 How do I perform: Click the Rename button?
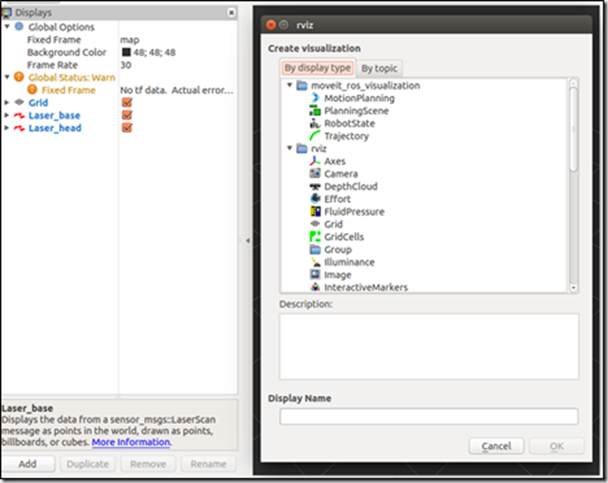209,464
